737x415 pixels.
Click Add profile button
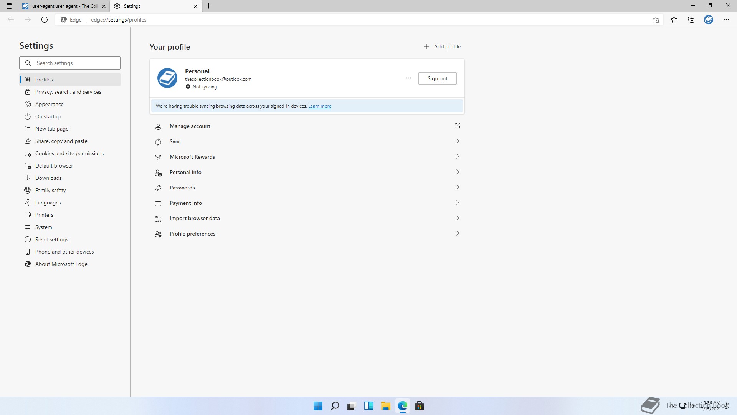[x=442, y=46]
